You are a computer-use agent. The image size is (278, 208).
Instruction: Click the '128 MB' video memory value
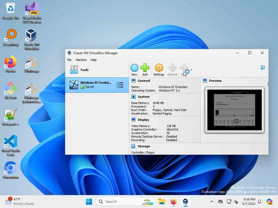point(171,126)
